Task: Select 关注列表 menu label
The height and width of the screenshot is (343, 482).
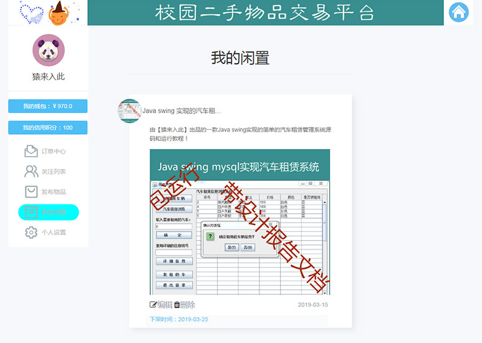Action: tap(54, 171)
